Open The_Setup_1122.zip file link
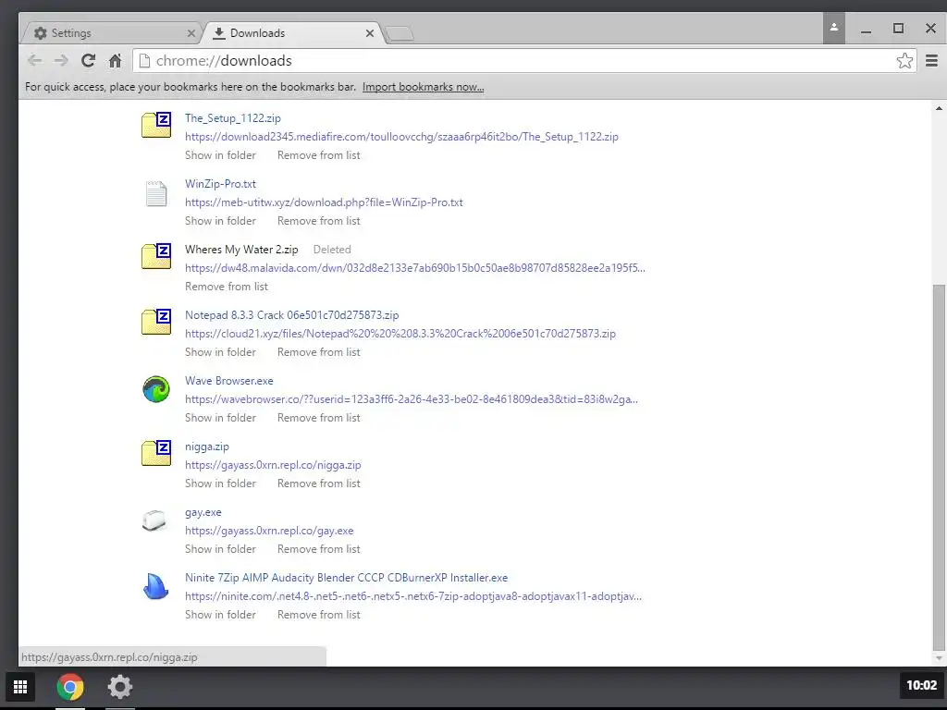This screenshot has width=947, height=710. point(232,117)
